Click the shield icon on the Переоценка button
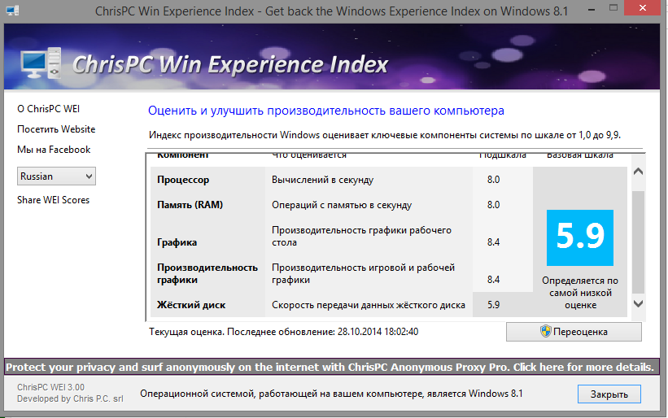Image resolution: width=668 pixels, height=418 pixels. pyautogui.click(x=545, y=331)
